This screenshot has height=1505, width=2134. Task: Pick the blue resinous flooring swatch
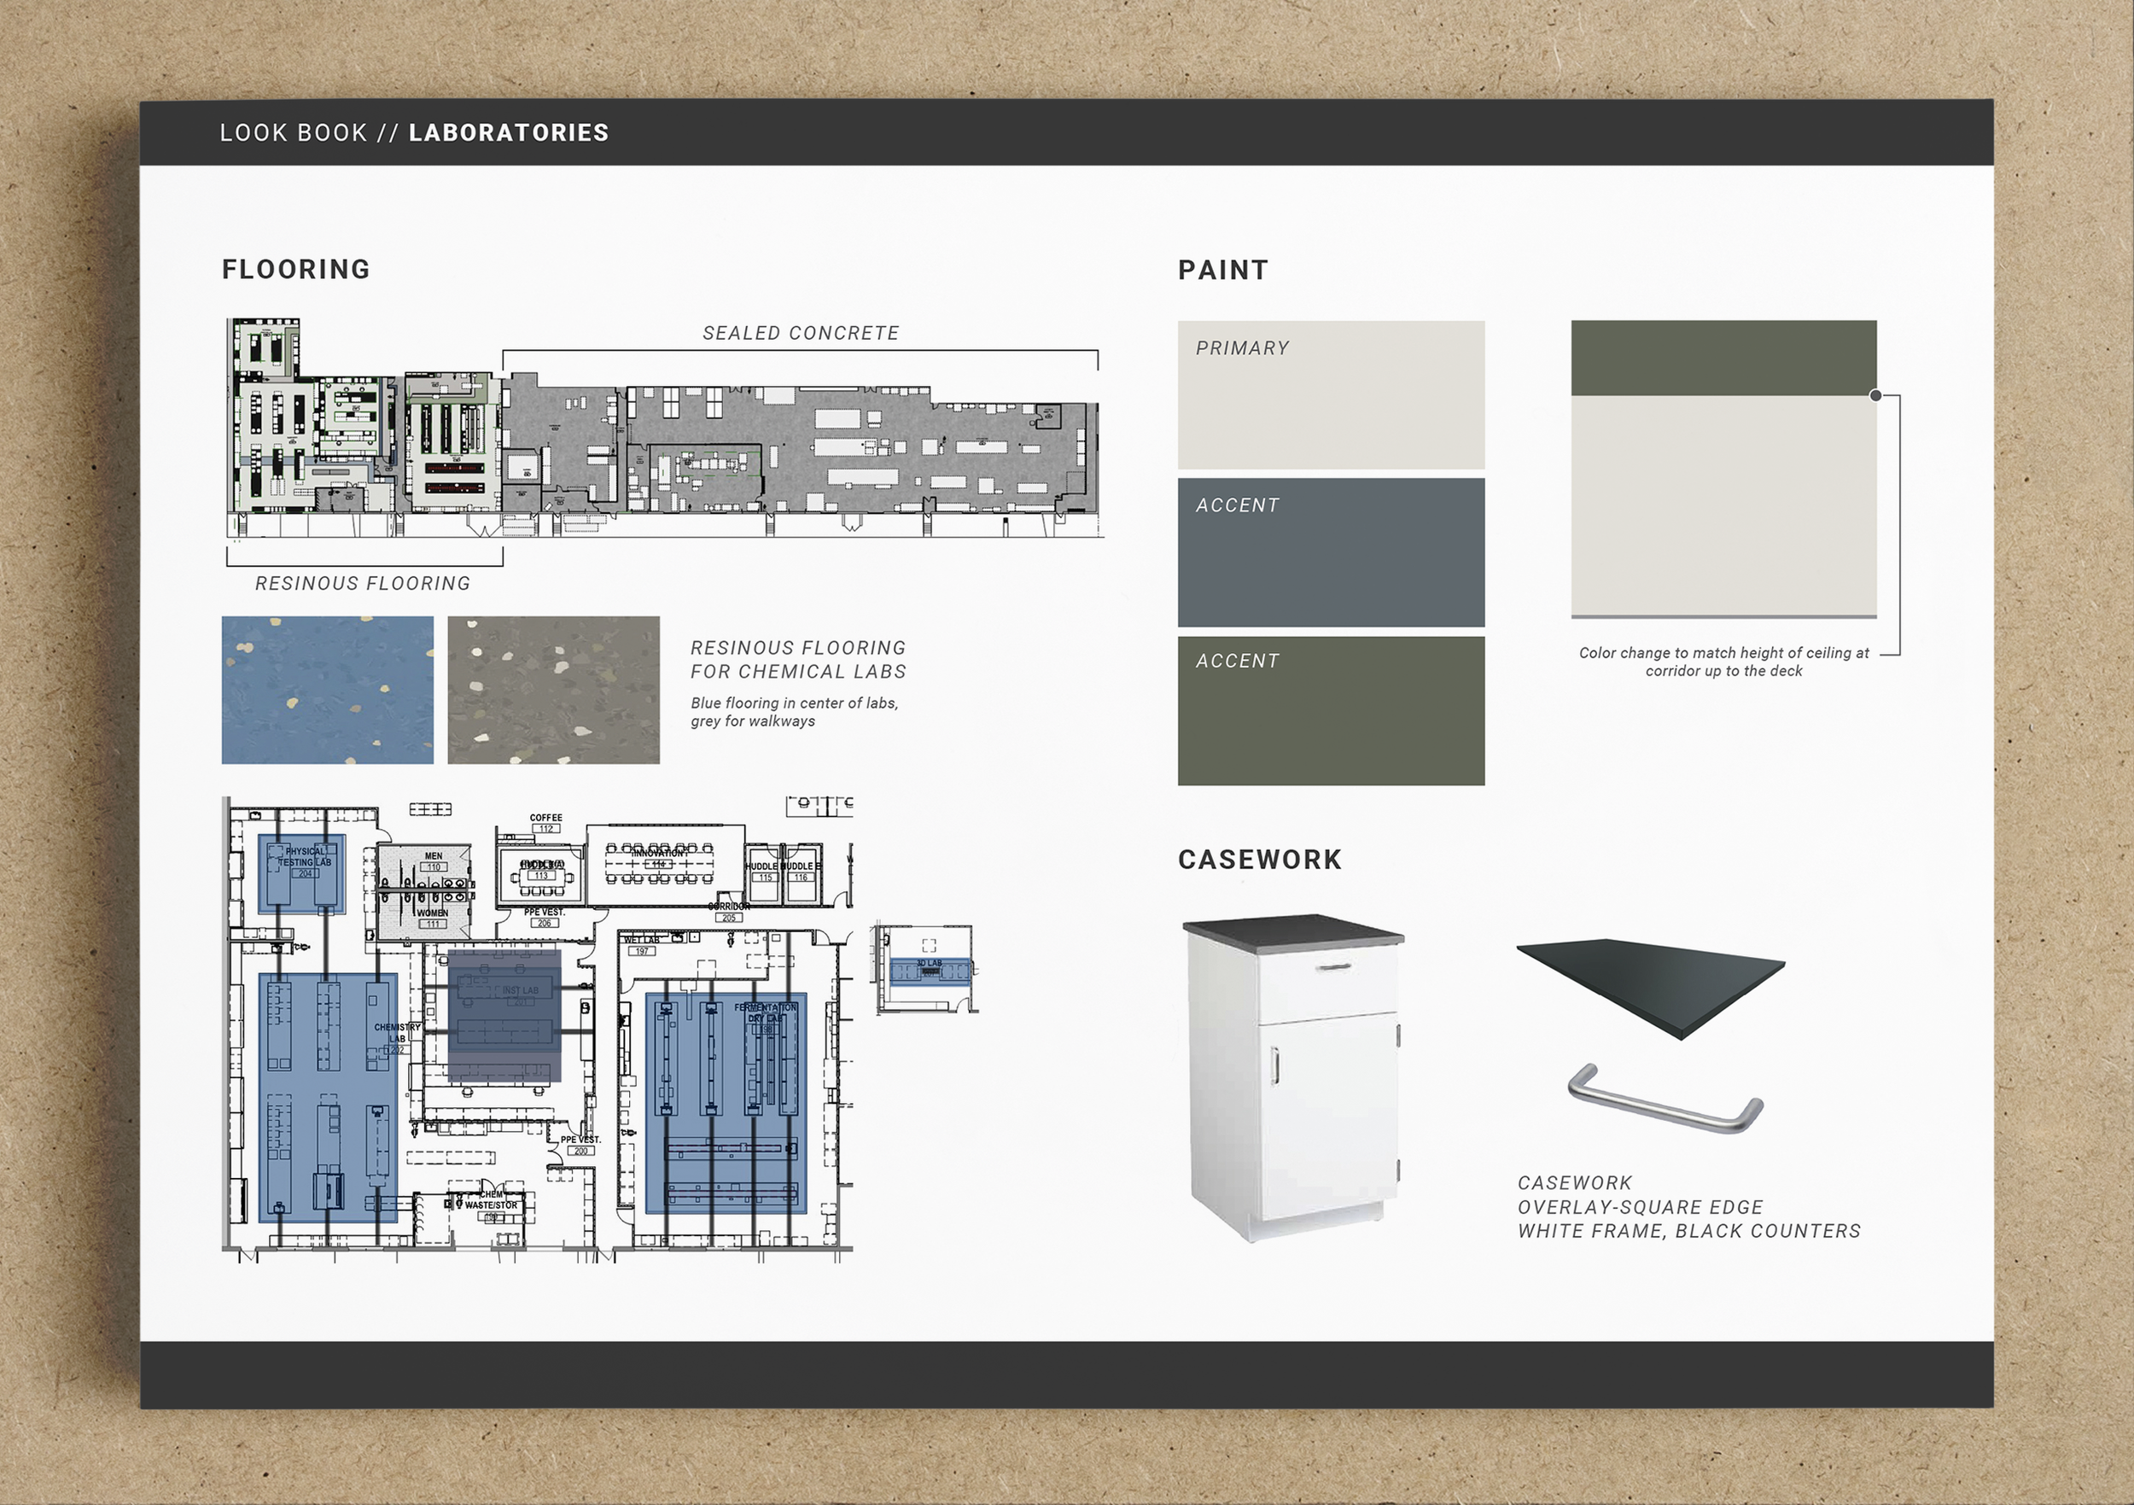(x=327, y=690)
